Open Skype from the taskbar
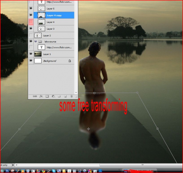 pos(54,171)
